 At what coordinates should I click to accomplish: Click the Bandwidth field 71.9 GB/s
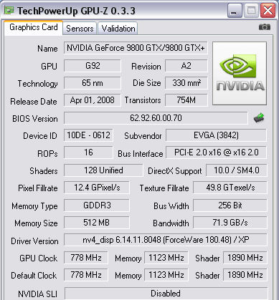coord(230,223)
